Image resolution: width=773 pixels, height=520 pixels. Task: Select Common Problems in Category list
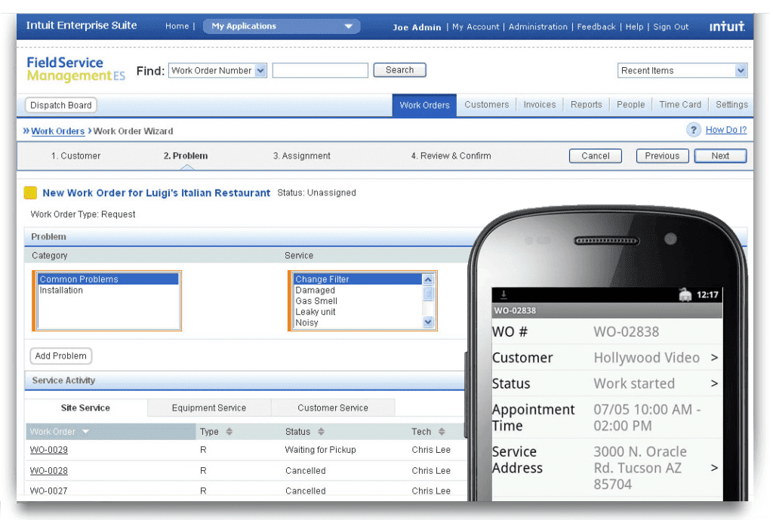click(108, 279)
